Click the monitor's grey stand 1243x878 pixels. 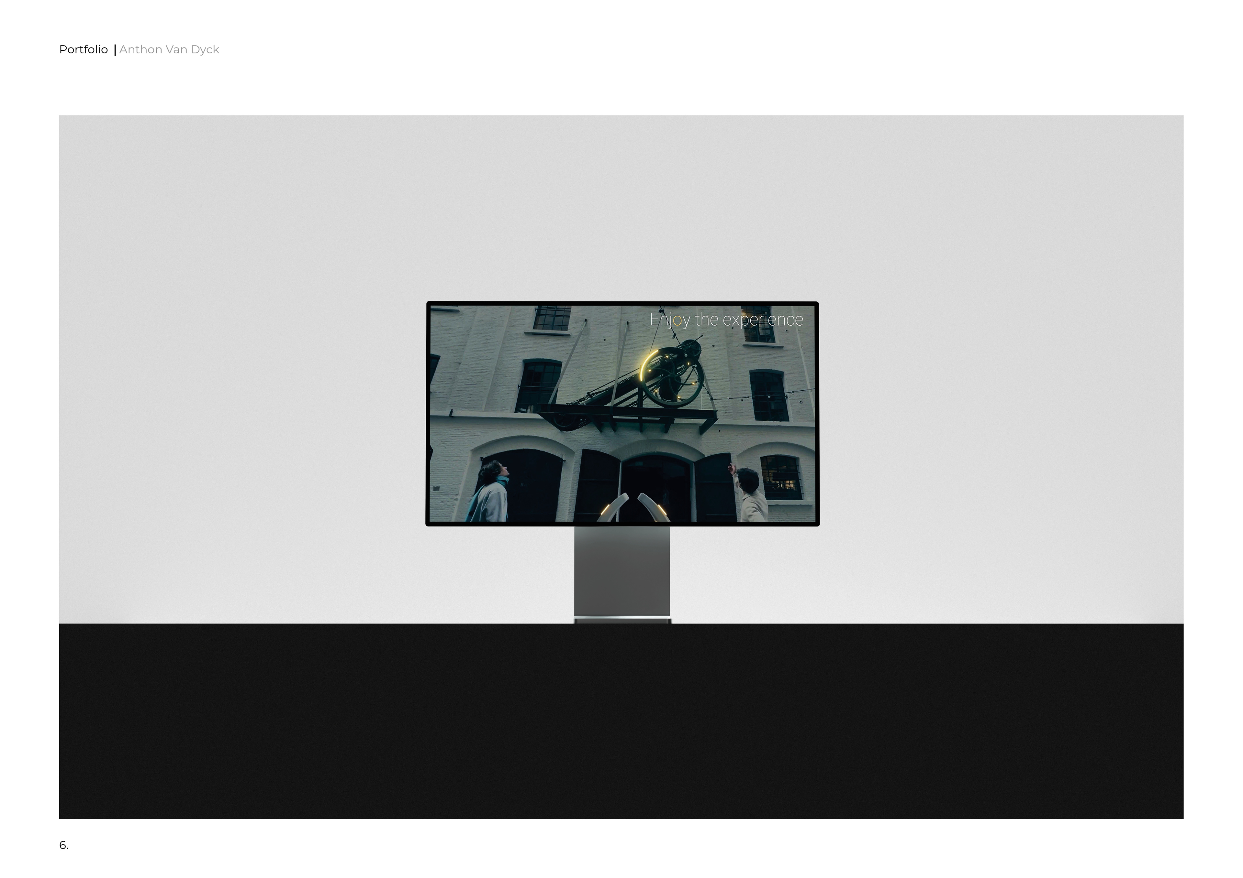pyautogui.click(x=621, y=573)
